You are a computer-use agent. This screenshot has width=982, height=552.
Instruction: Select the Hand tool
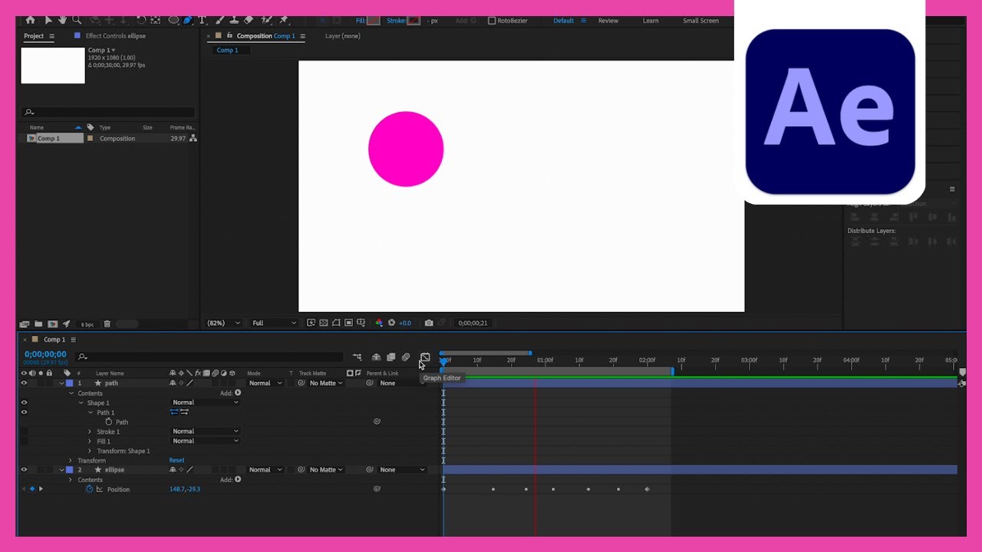coord(62,20)
